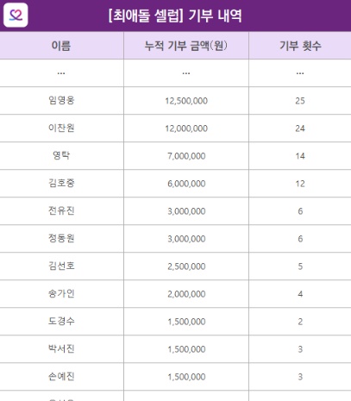Select the amount 2,500,000
Image resolution: width=351 pixels, height=401 pixels.
[x=186, y=266]
